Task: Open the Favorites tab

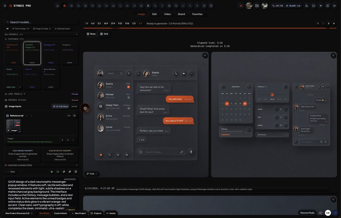Action: click(197, 14)
